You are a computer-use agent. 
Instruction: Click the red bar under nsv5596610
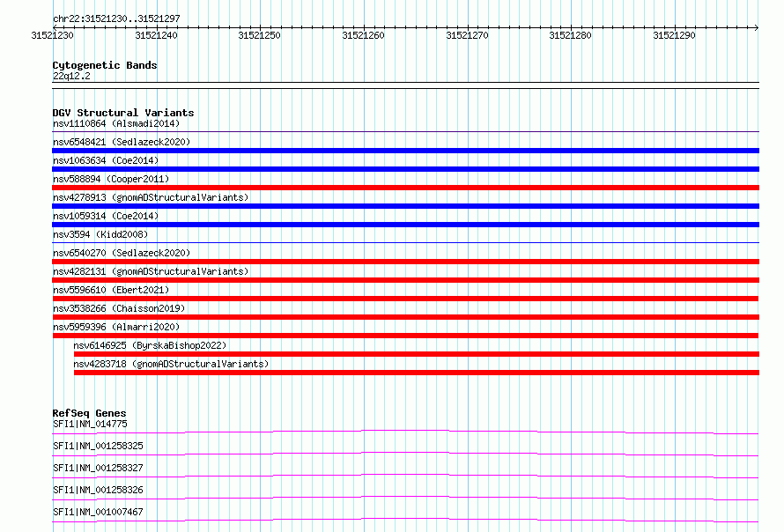(405, 299)
